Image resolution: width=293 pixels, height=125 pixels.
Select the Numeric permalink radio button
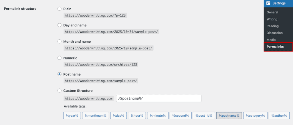click(x=60, y=58)
